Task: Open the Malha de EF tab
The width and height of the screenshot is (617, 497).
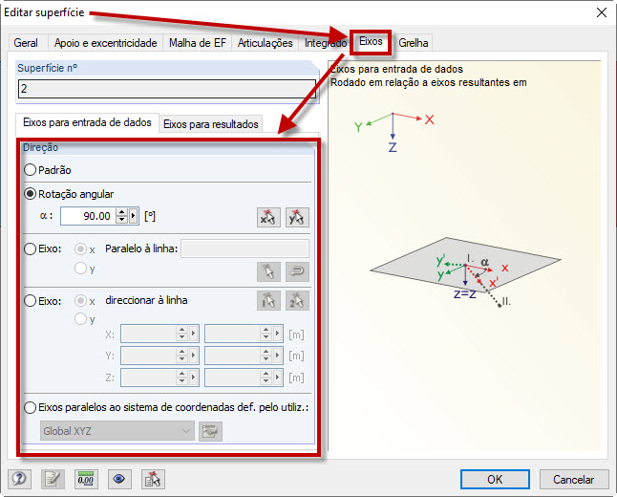Action: click(198, 43)
